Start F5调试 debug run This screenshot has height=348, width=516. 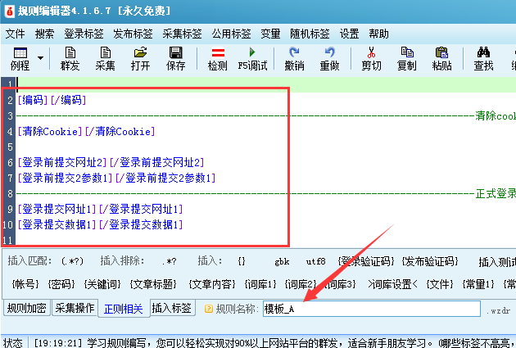[x=252, y=58]
